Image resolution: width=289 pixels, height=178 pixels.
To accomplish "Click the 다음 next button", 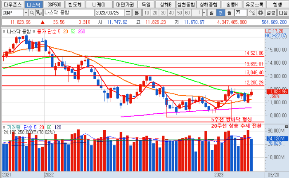I will (x=283, y=13).
